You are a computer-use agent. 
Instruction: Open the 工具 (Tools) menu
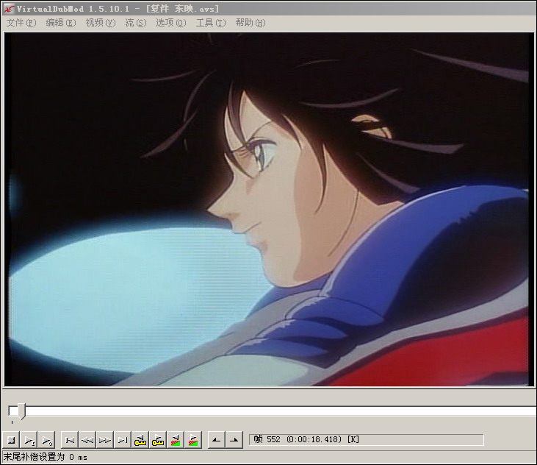211,23
